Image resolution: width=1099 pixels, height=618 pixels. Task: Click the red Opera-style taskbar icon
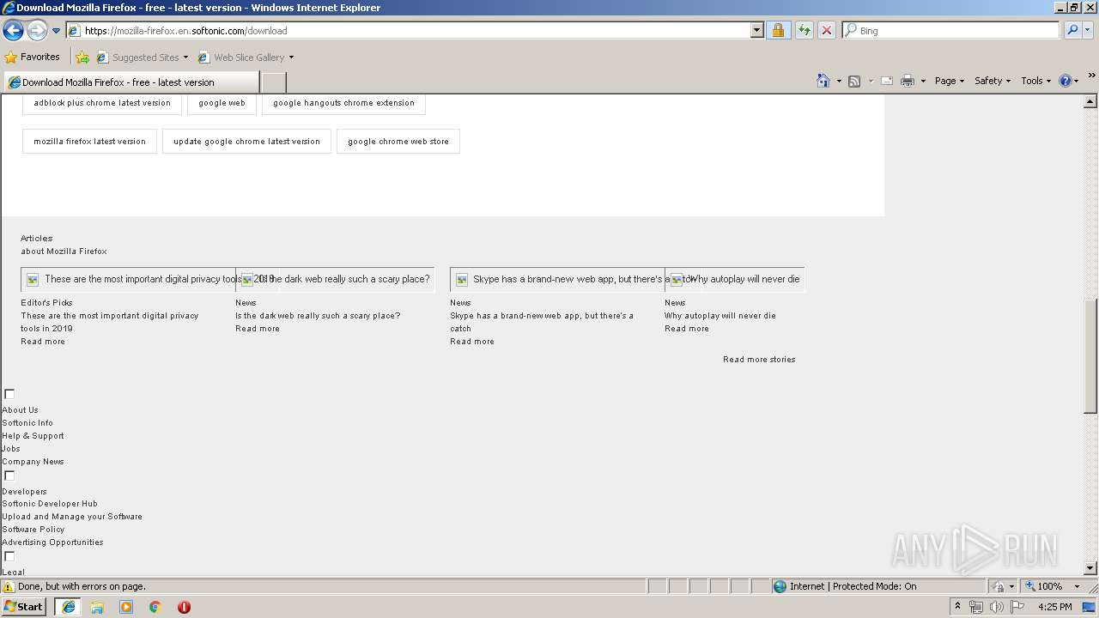point(184,607)
